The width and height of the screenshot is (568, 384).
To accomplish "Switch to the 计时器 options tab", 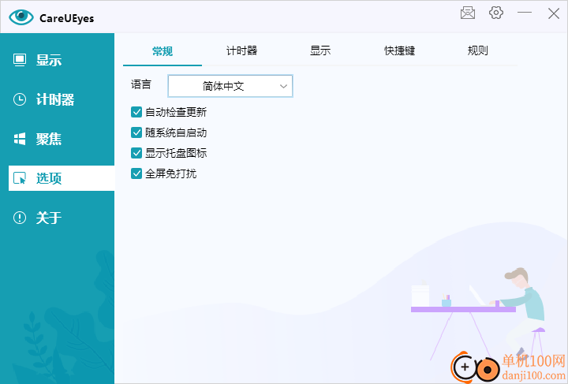I will [241, 50].
